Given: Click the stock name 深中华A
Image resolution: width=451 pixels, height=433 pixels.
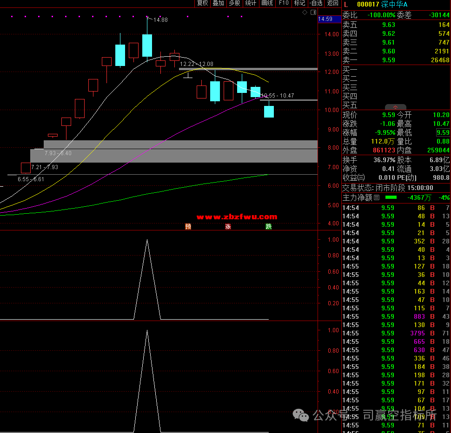Looking at the screenshot, I should coord(394,4).
